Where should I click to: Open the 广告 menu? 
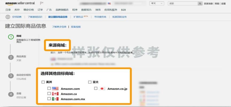pos(49,10)
